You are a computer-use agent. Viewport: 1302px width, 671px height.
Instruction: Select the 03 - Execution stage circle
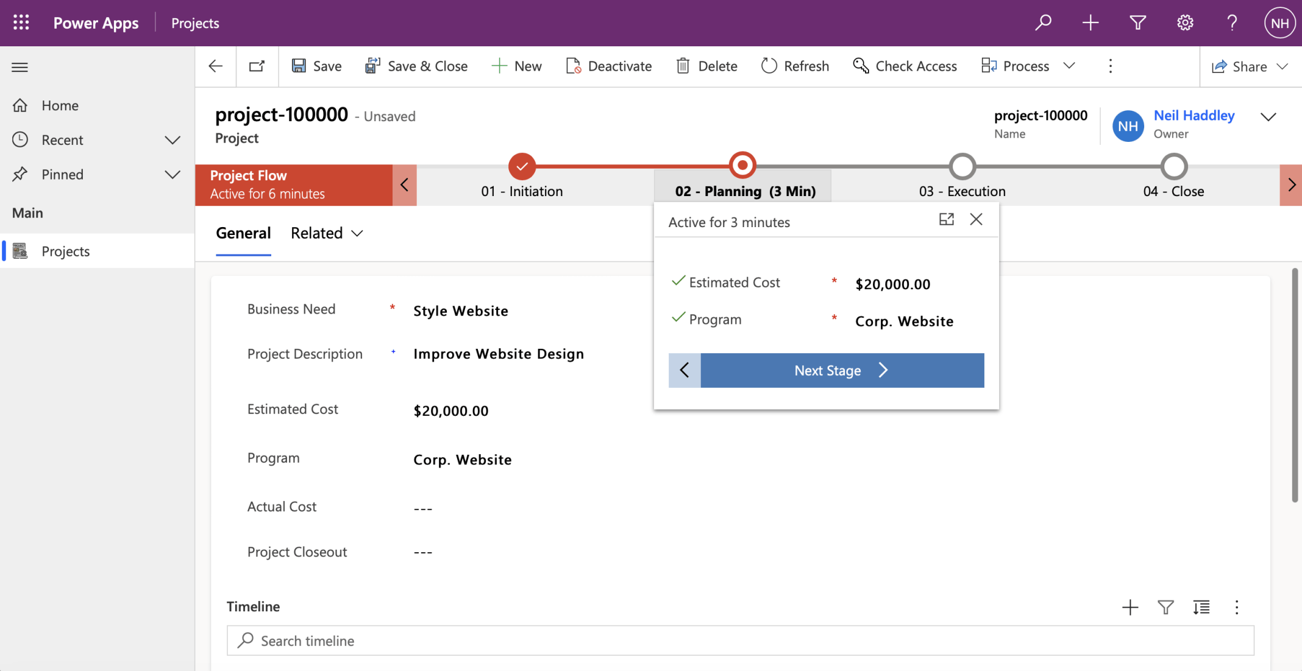coord(962,166)
